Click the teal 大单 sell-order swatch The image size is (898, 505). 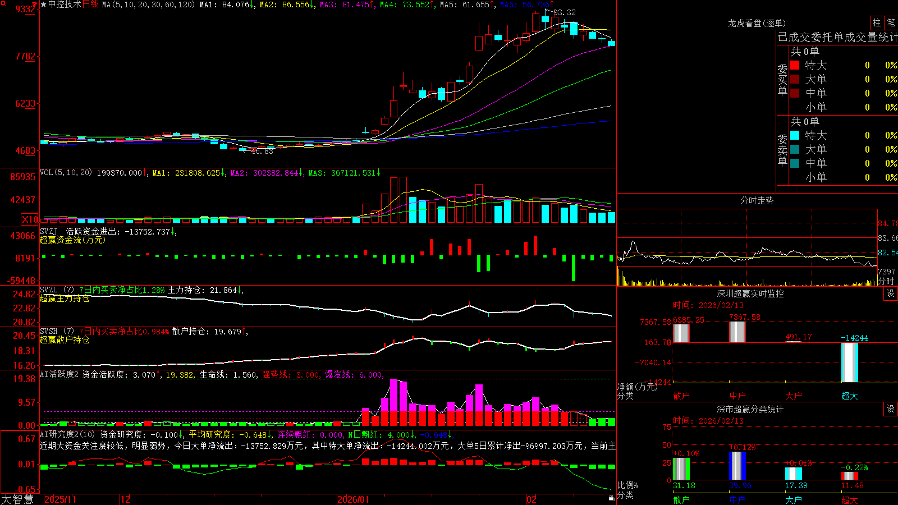coord(795,149)
